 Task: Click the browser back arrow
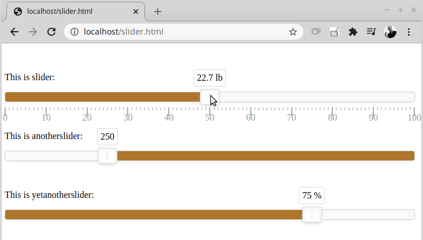[x=14, y=32]
